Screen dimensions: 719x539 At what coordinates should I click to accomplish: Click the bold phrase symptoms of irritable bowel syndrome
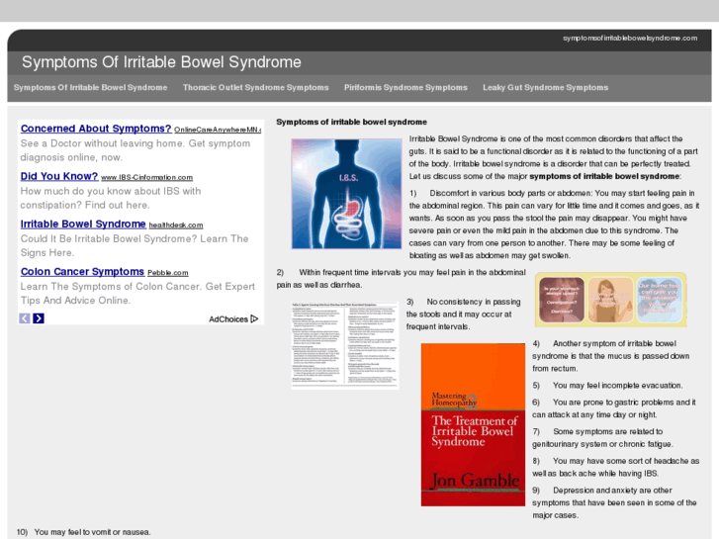[604, 176]
